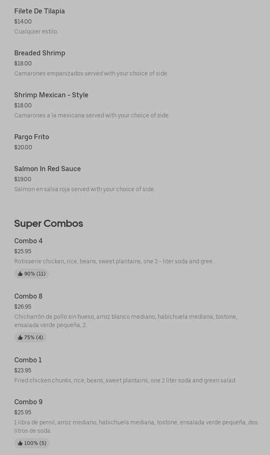Open the Combo 9 item
Image resolution: width=270 pixels, height=455 pixels.
pyautogui.click(x=28, y=402)
